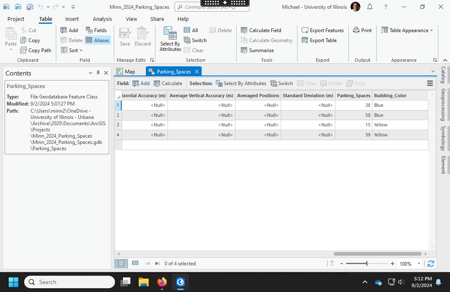The image size is (450, 292).
Task: Show selected records only view
Action: pos(135,263)
